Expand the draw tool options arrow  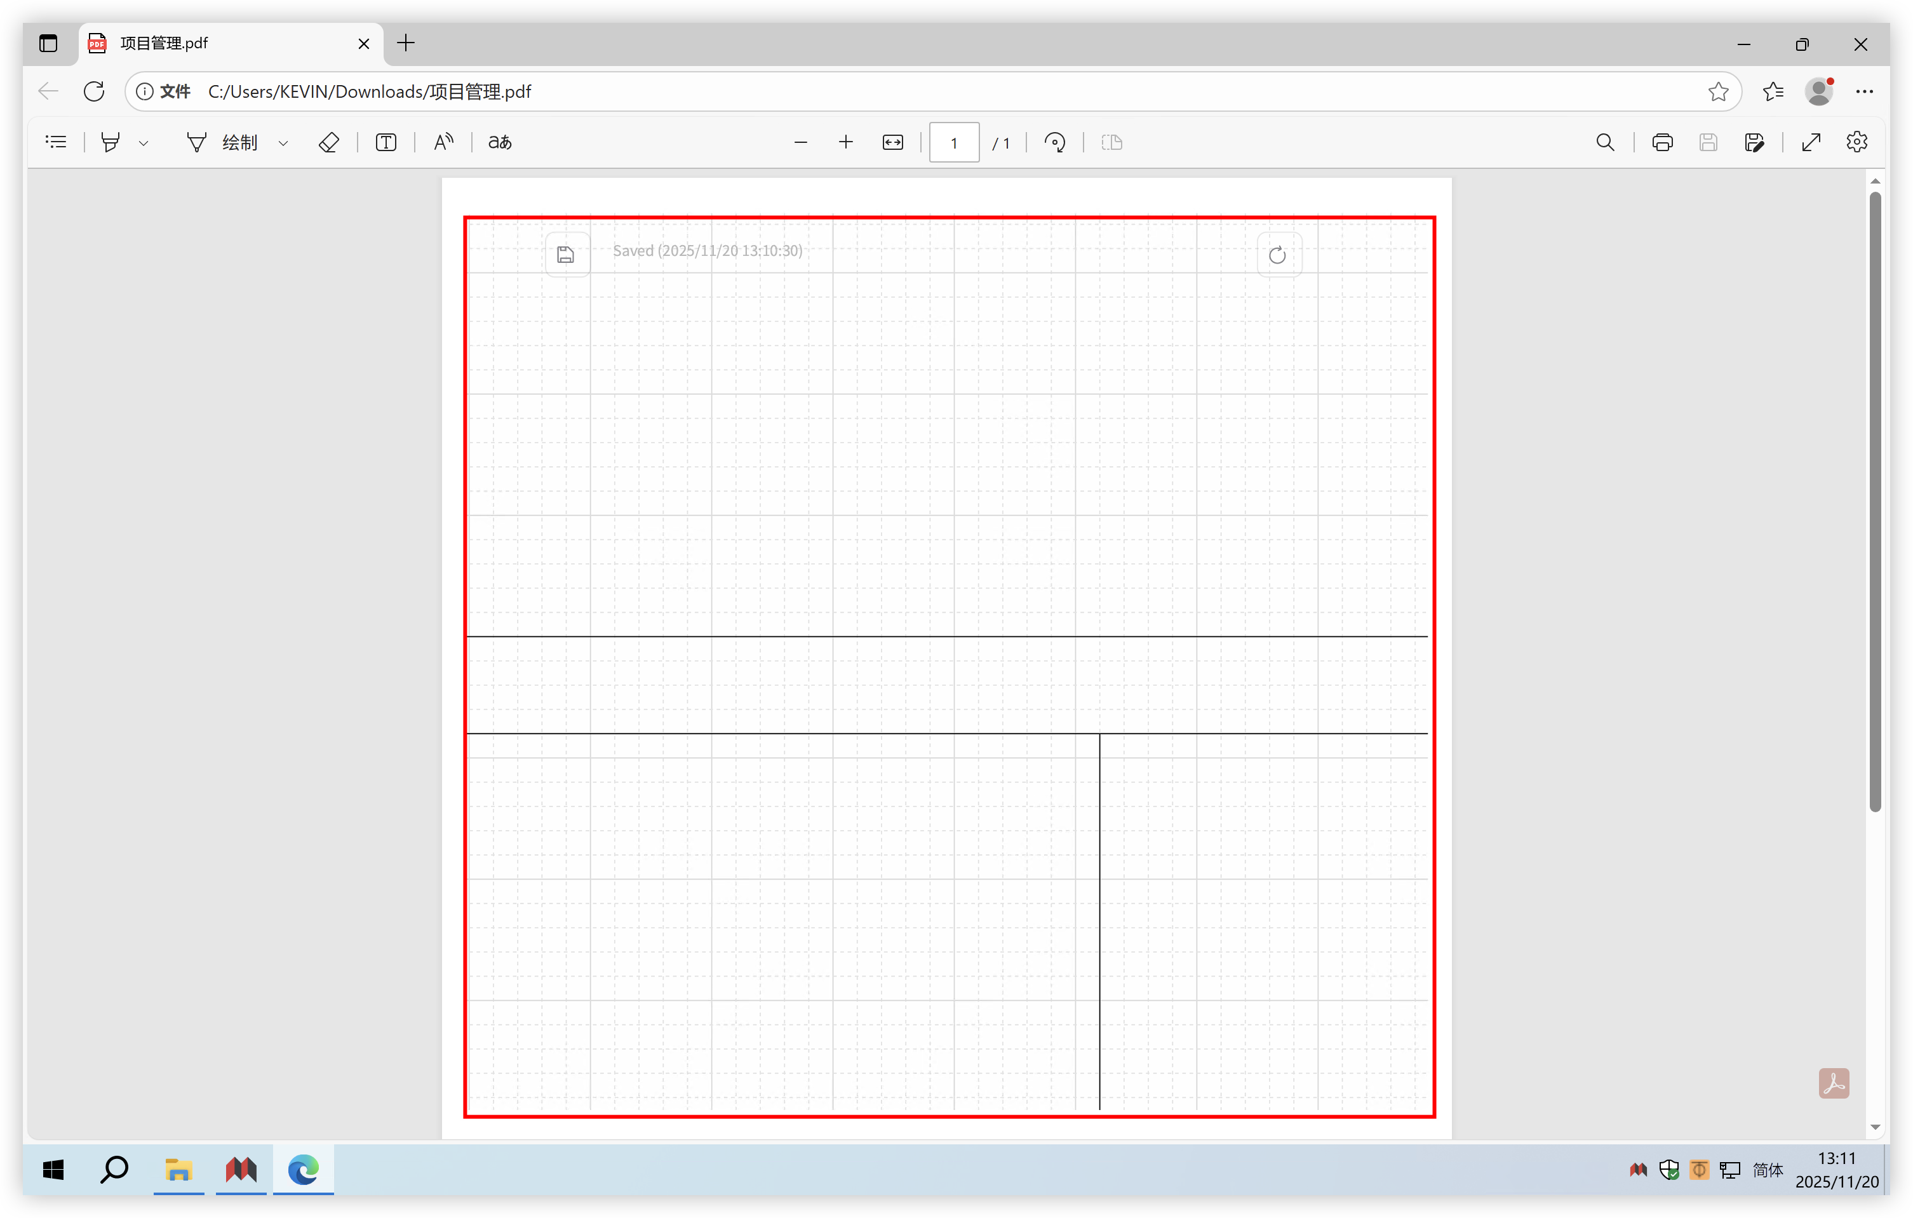[284, 143]
